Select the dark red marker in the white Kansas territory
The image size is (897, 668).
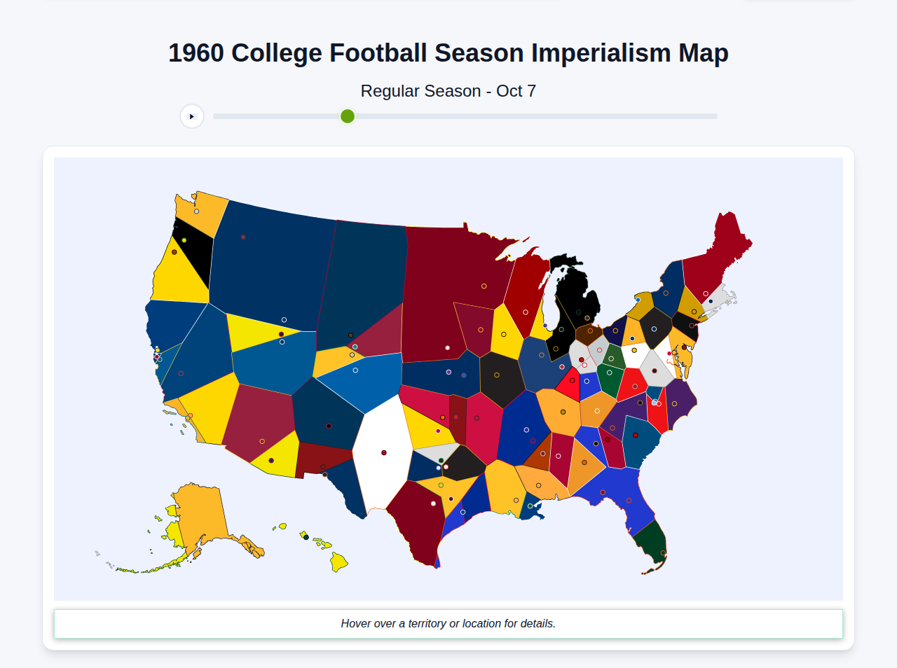point(383,452)
